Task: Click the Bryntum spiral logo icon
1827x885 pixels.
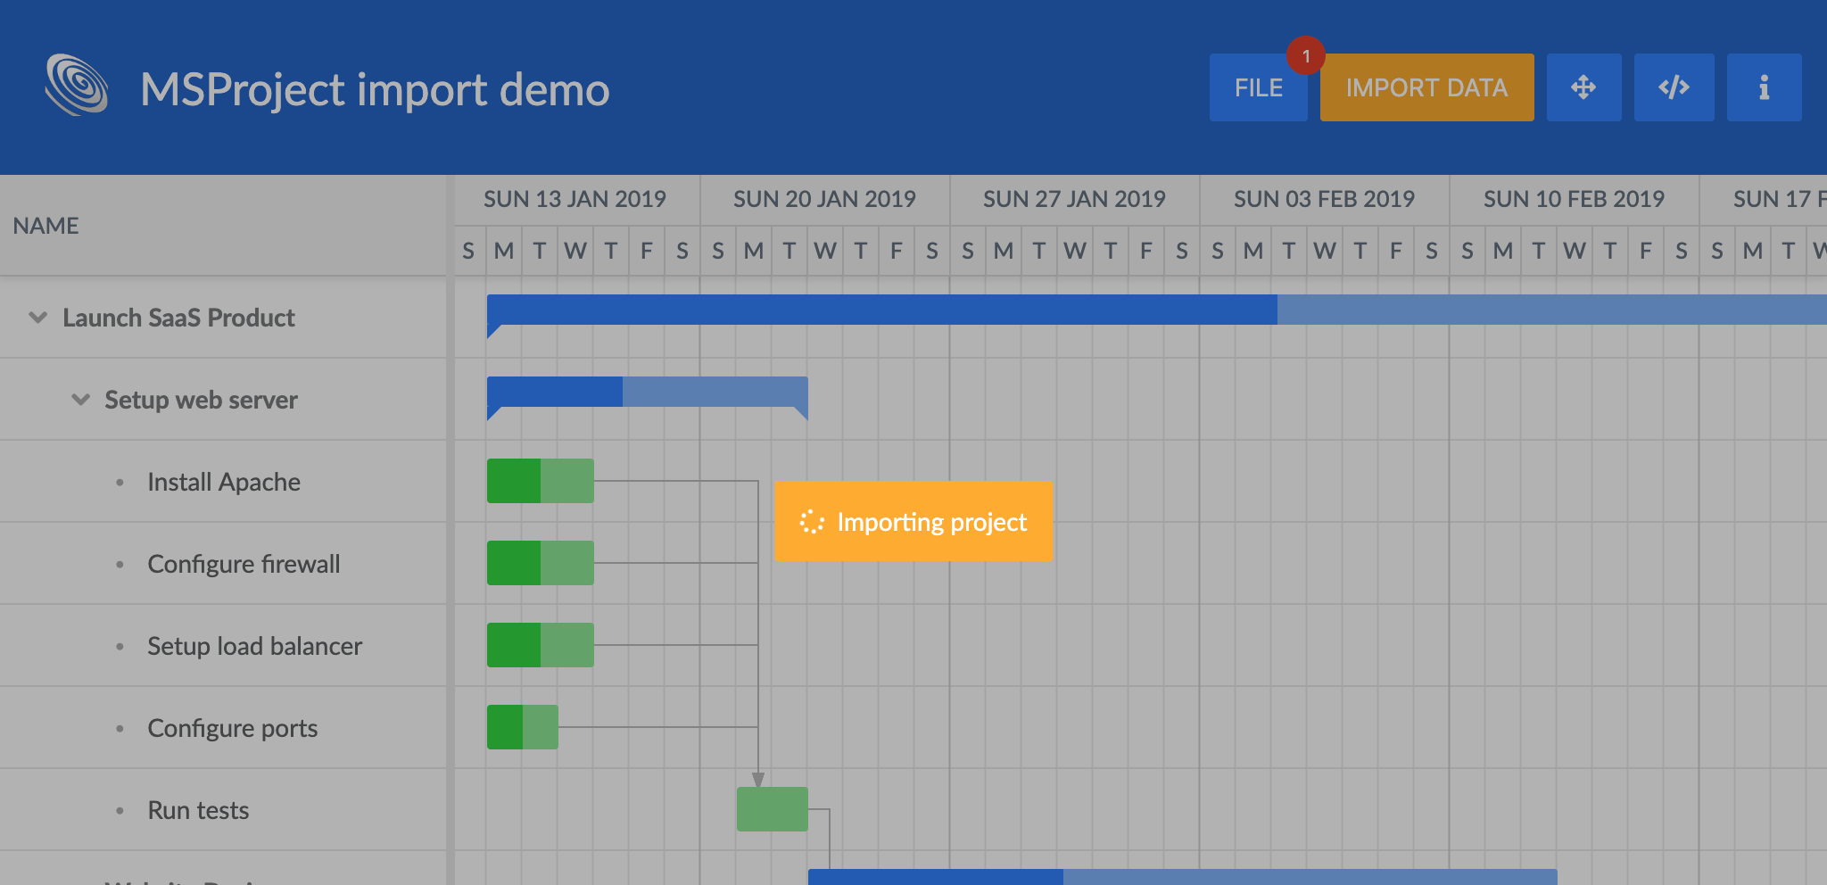Action: point(77,86)
